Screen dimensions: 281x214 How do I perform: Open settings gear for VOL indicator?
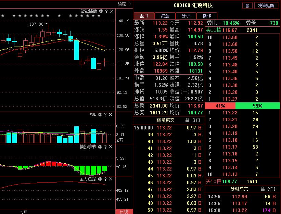click(100, 114)
